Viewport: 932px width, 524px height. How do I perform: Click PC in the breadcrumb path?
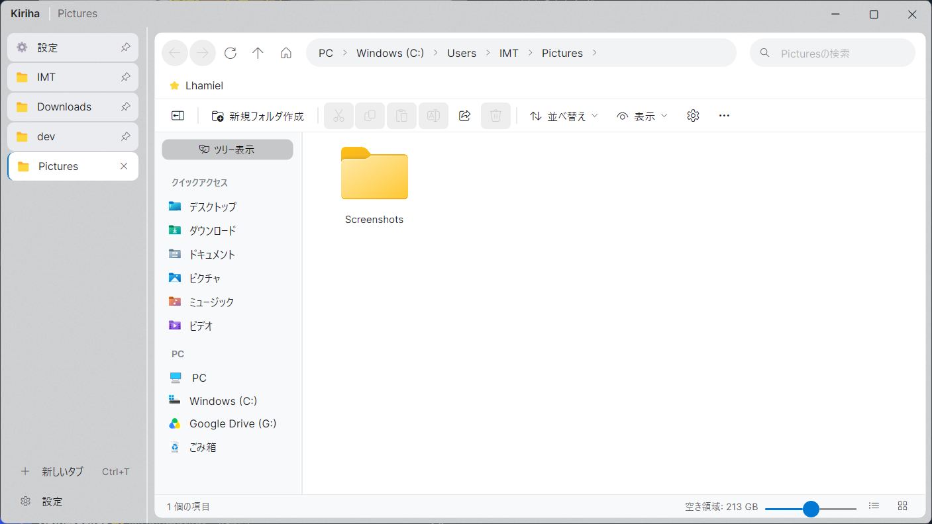coord(326,53)
